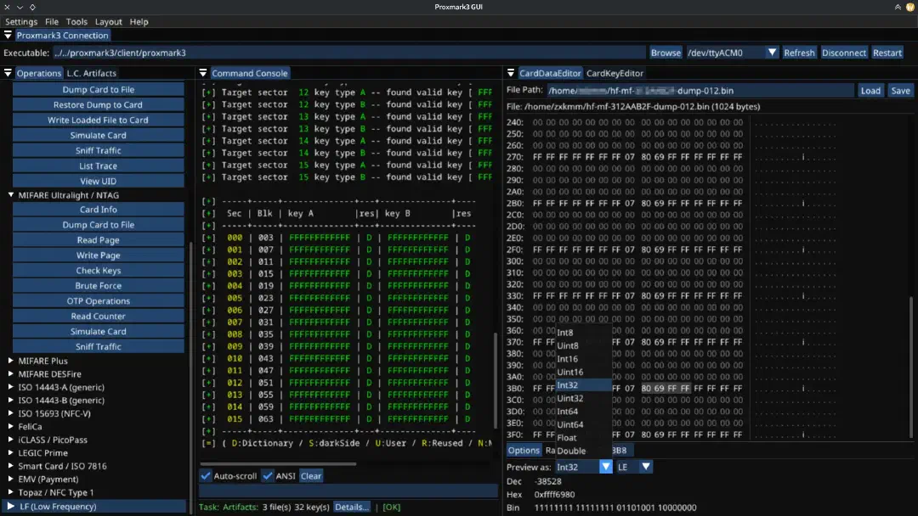Image resolution: width=918 pixels, height=516 pixels.
Task: Open OTP Operations
Action: 98,301
